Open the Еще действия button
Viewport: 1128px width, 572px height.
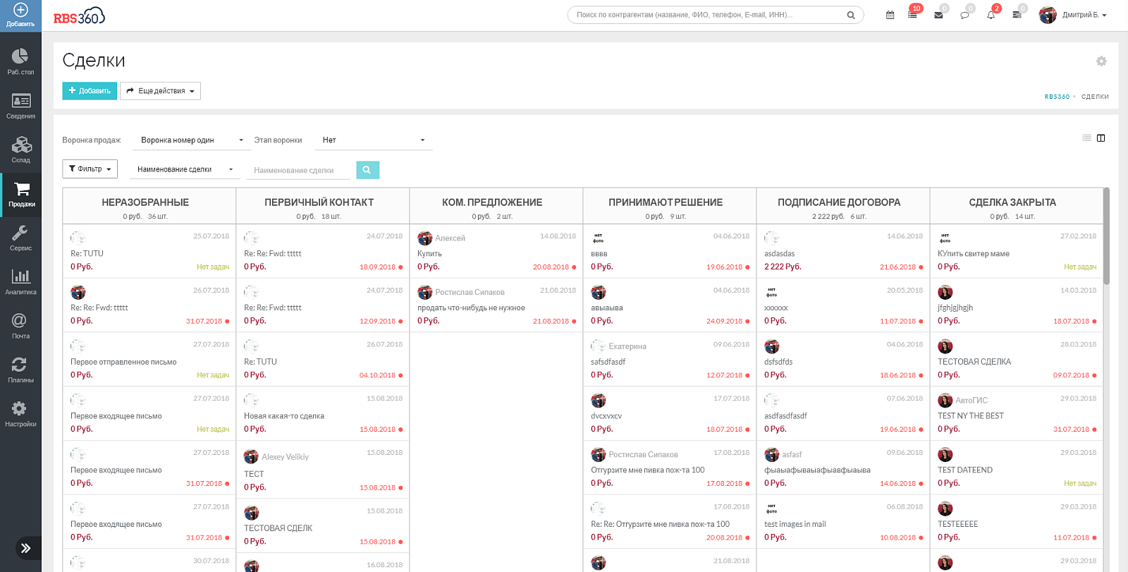[x=160, y=91]
